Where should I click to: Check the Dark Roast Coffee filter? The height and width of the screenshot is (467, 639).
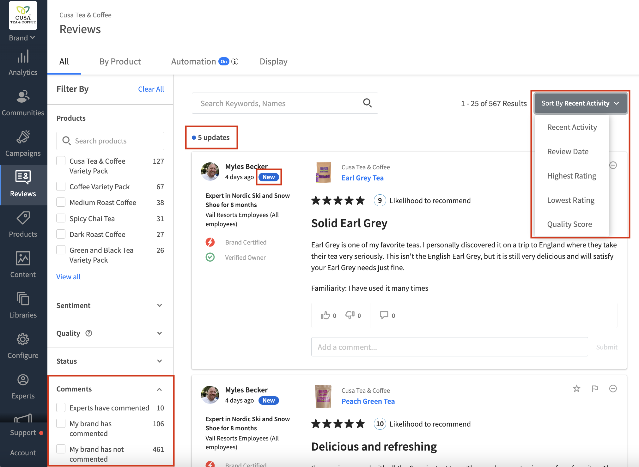coord(61,234)
